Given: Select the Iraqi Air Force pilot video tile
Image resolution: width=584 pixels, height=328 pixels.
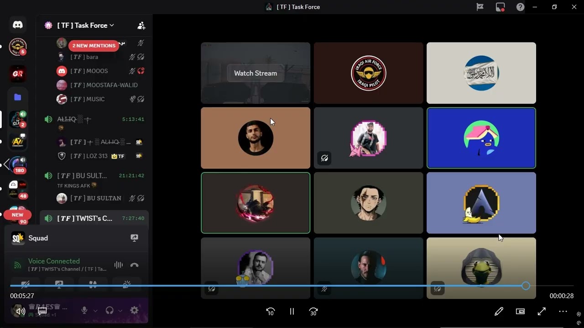Looking at the screenshot, I should click(x=368, y=73).
